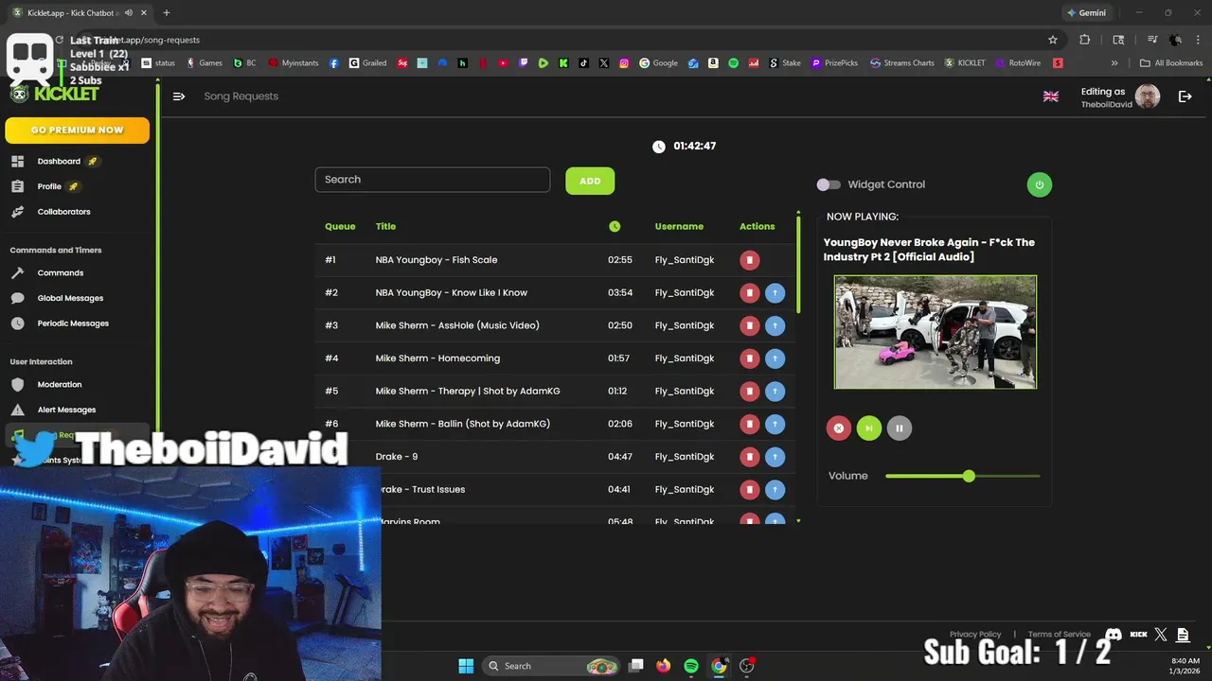Open Profile in the sidebar

[49, 186]
